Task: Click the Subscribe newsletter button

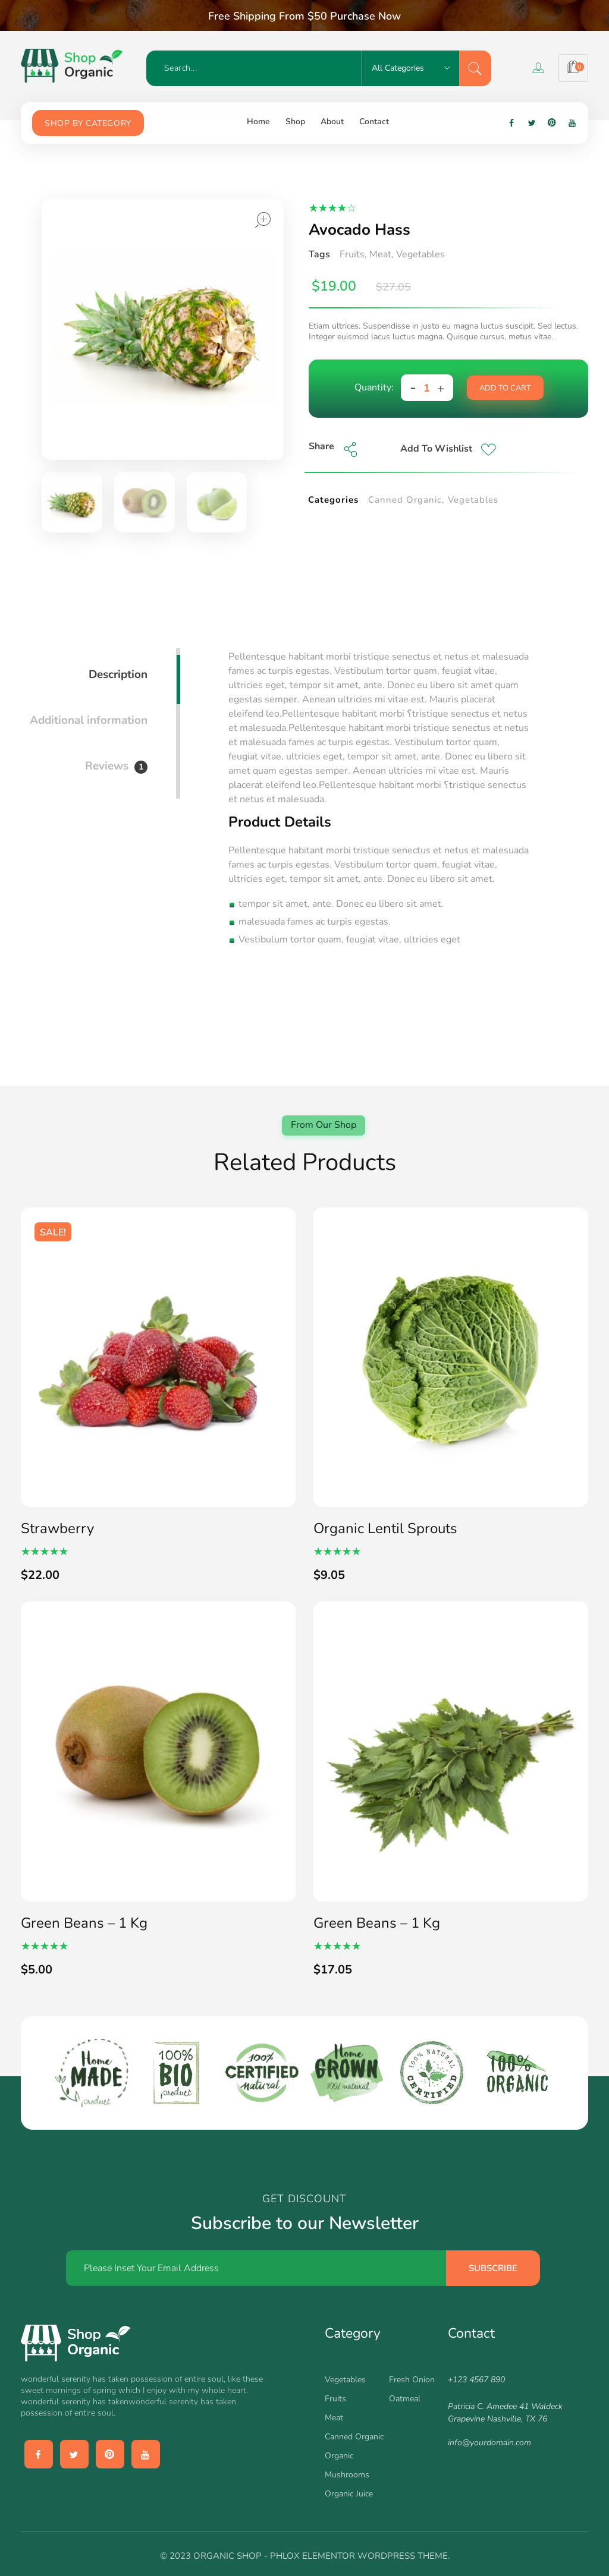Action: (x=493, y=2268)
